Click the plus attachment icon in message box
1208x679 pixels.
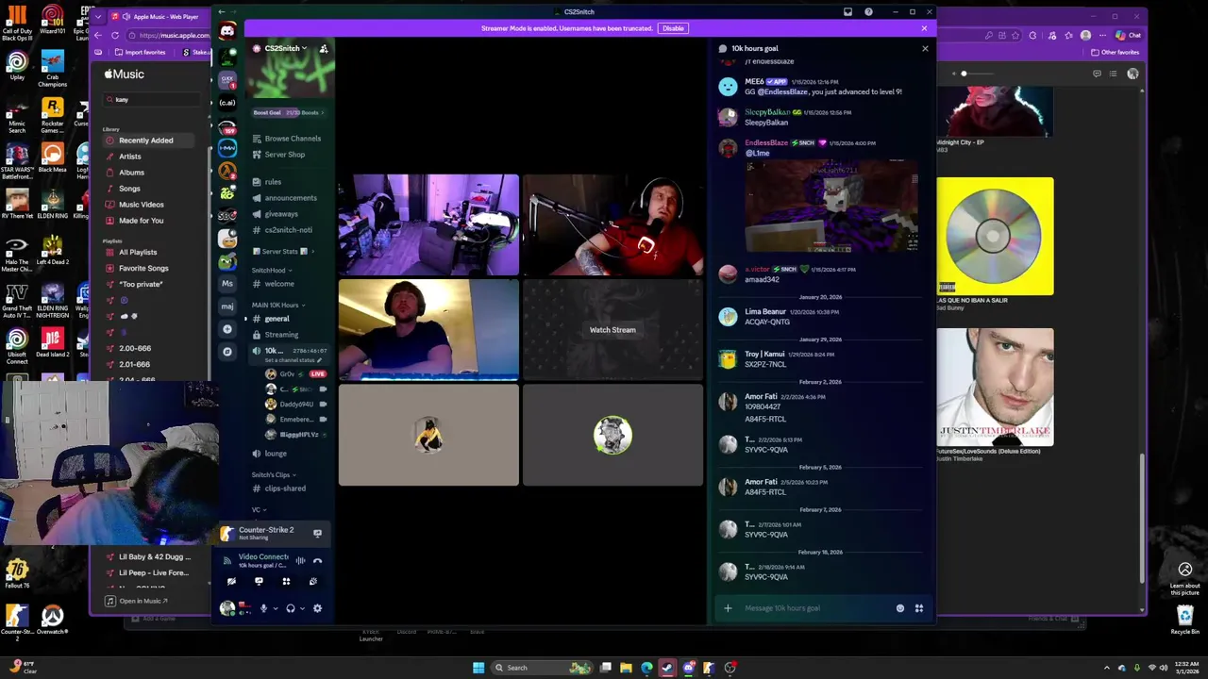pyautogui.click(x=728, y=608)
